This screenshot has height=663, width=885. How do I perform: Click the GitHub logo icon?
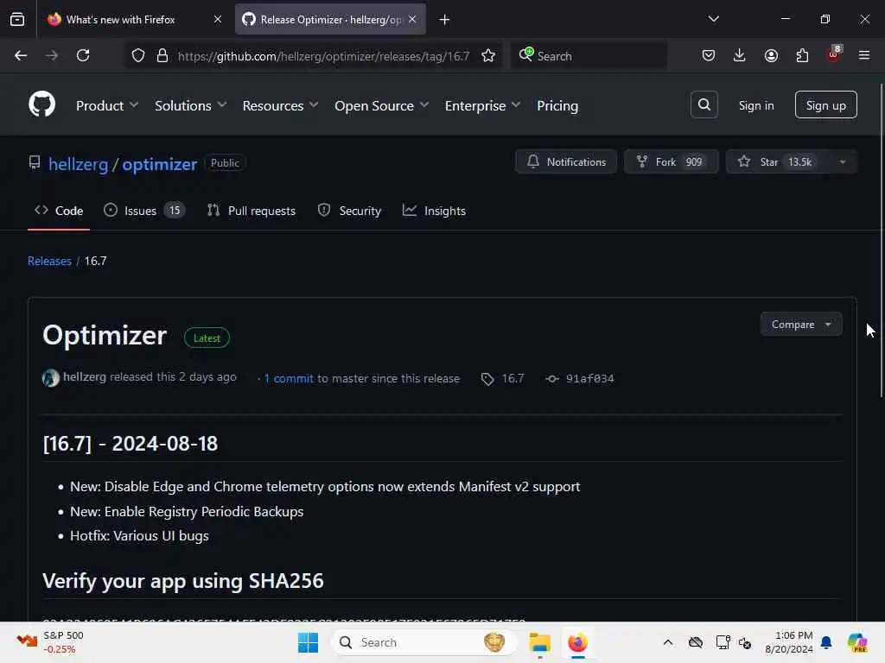[x=41, y=104]
